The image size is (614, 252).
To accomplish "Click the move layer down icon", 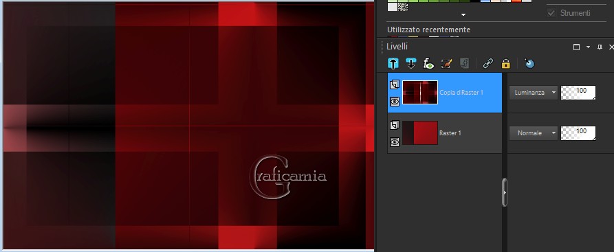I will click(410, 63).
